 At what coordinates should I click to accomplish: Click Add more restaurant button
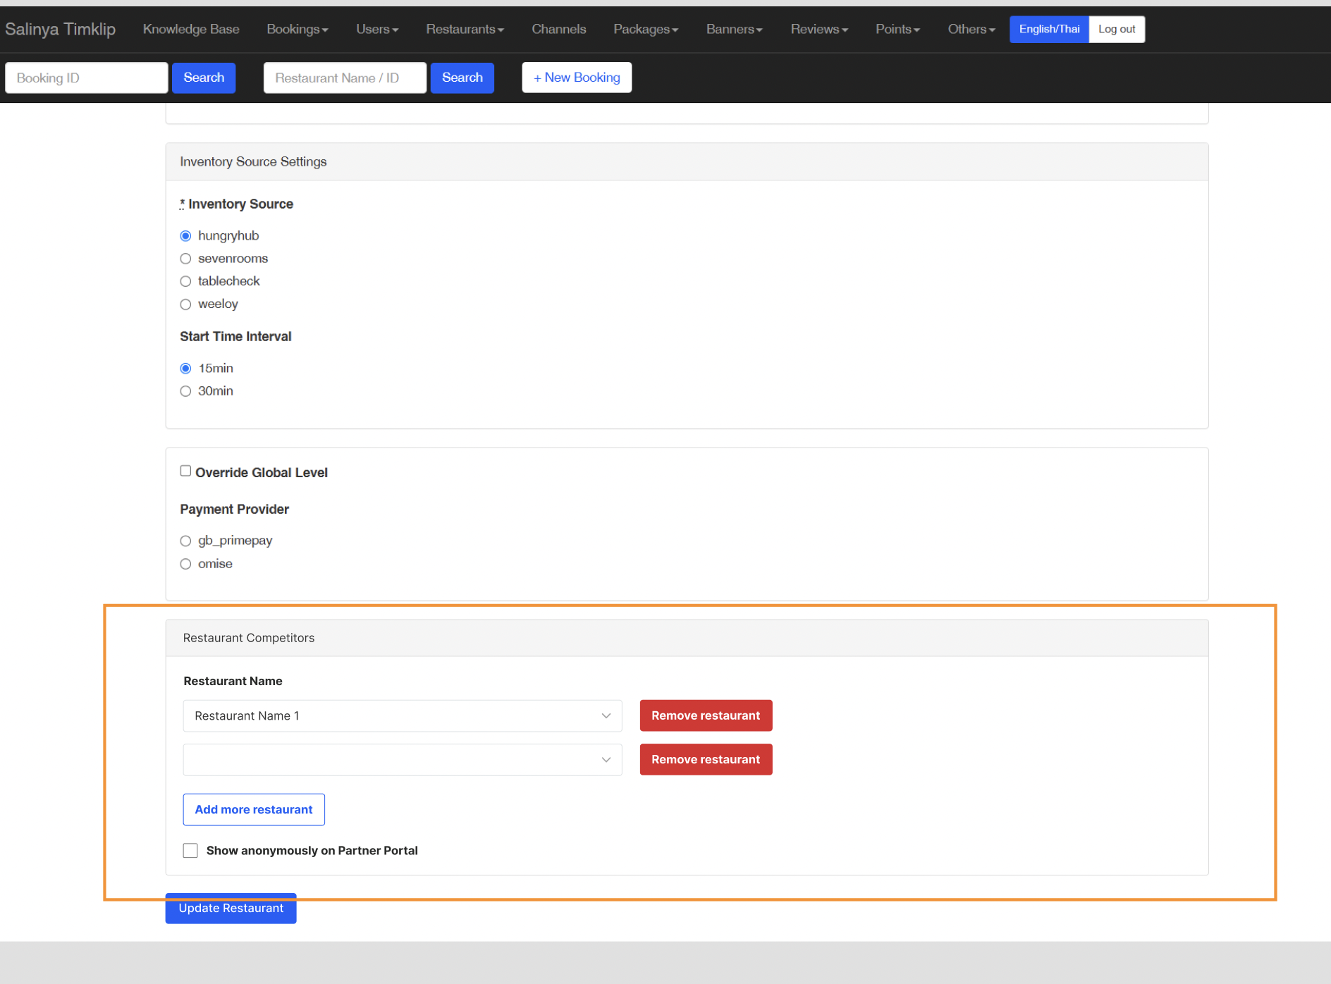[254, 810]
